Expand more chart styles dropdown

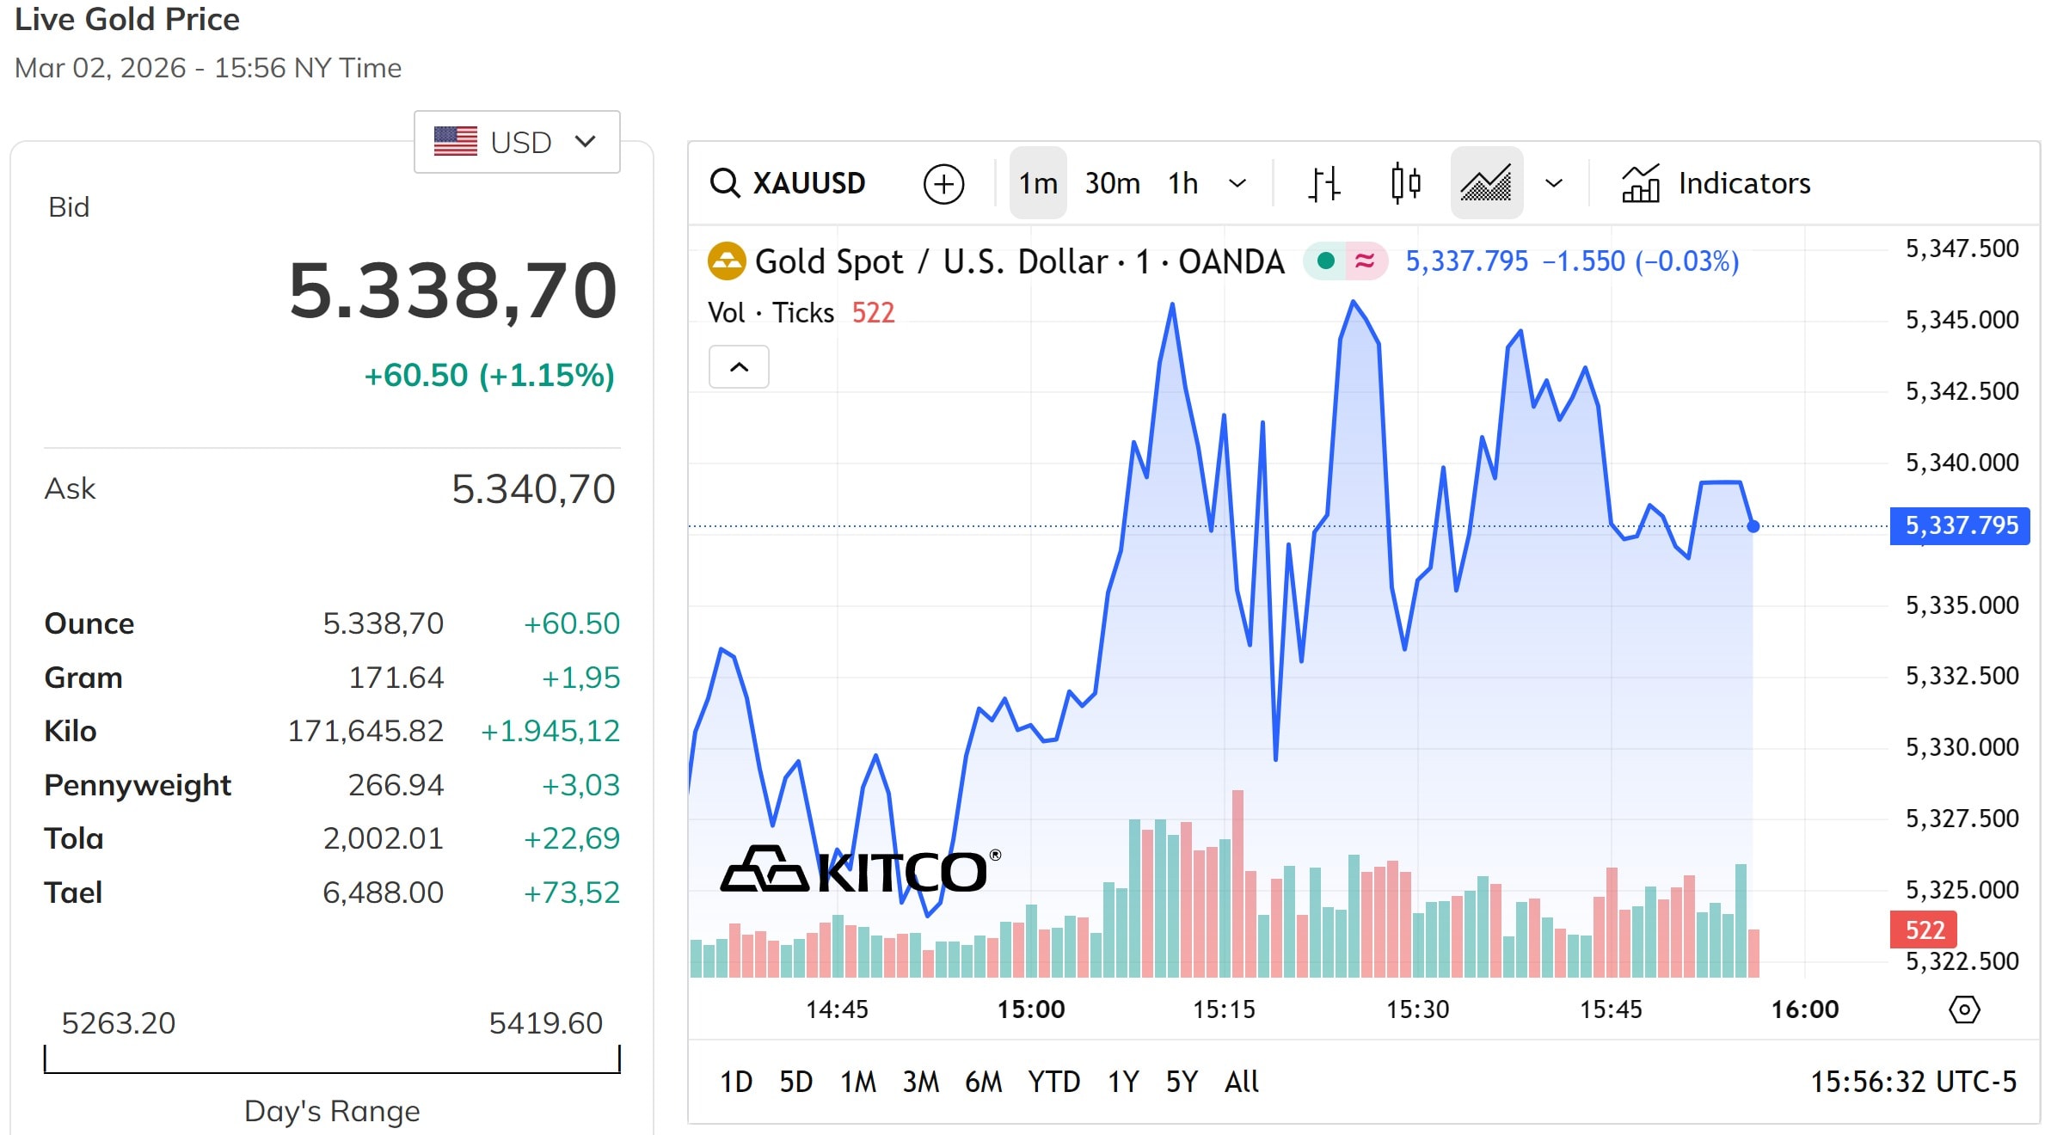pyautogui.click(x=1554, y=183)
